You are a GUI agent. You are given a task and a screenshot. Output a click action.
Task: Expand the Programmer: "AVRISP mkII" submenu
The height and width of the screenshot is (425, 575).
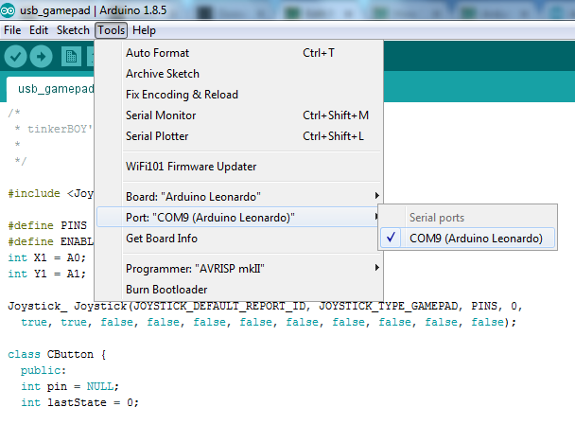[238, 269]
